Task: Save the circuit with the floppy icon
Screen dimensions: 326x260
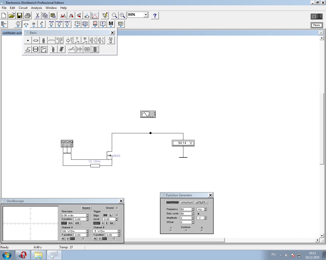Action: tap(20, 15)
